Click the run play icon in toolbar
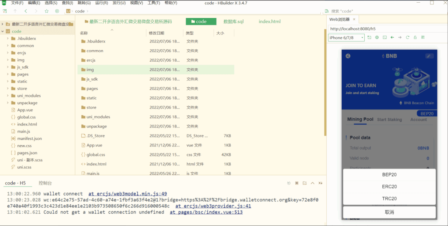 [57, 11]
